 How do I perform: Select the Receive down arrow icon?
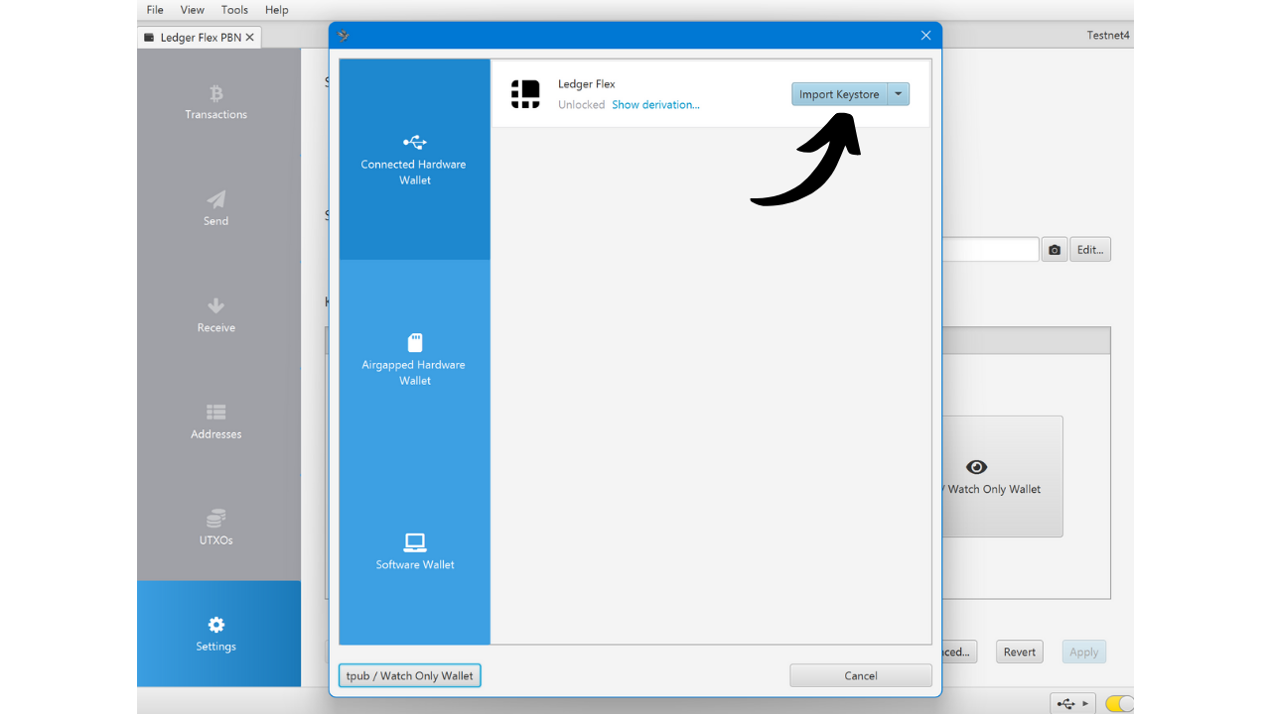[215, 305]
